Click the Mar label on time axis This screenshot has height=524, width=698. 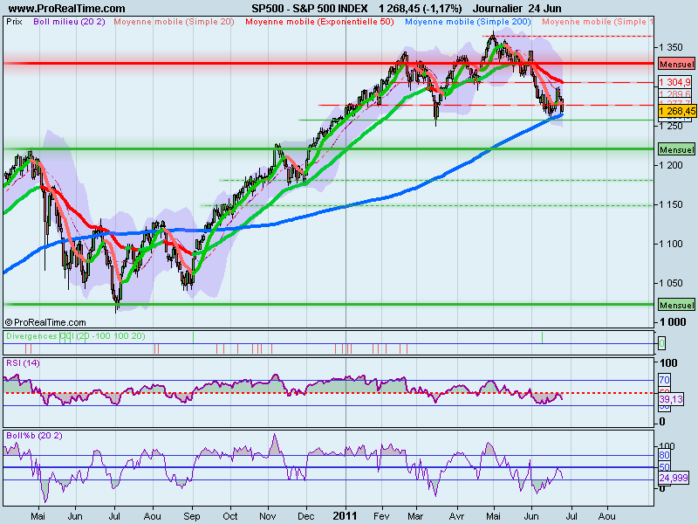415,516
